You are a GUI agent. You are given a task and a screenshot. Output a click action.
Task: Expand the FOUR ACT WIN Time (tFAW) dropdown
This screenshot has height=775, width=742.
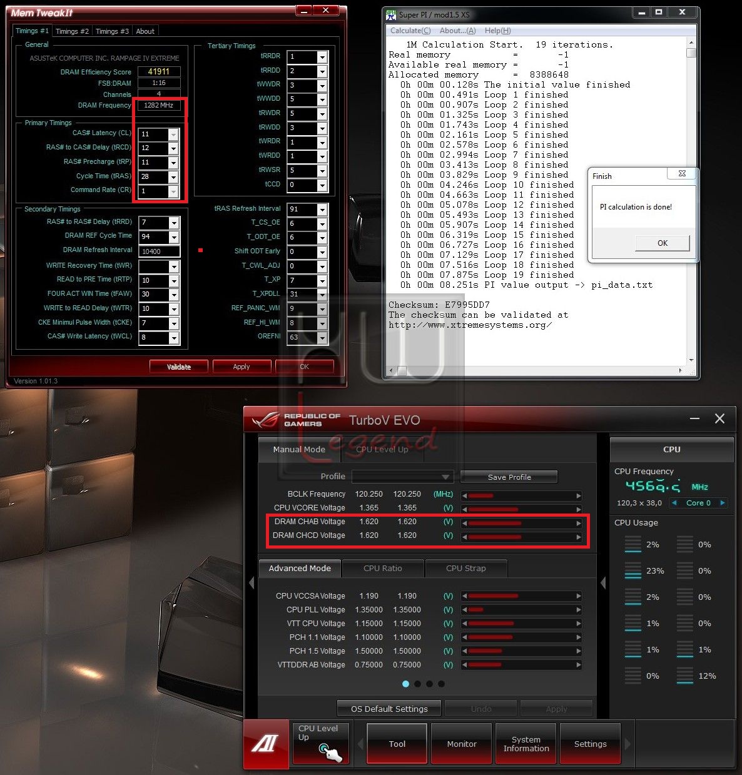click(174, 295)
